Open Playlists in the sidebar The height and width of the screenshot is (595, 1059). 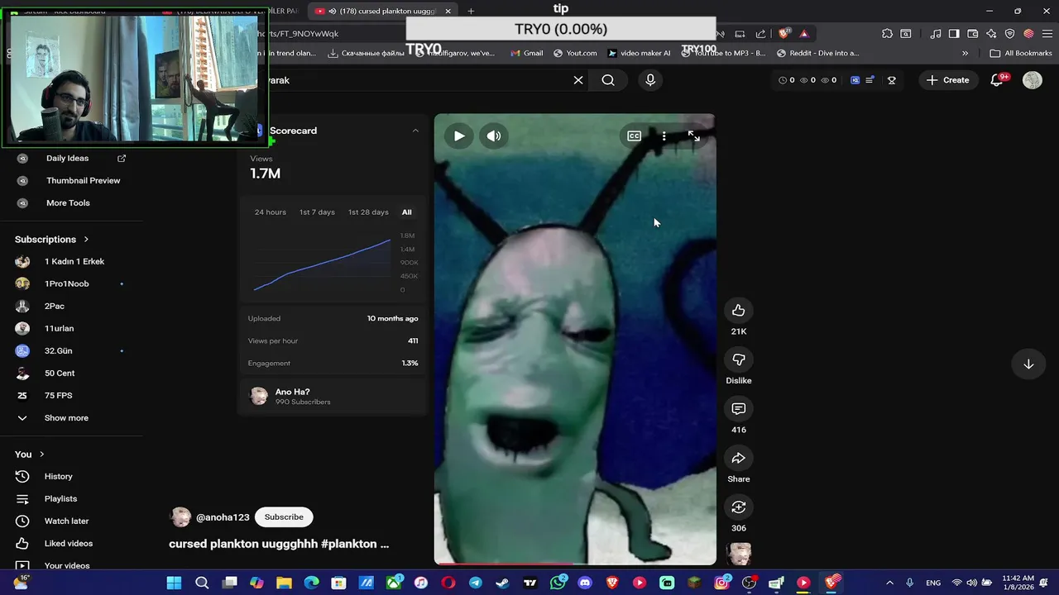click(x=71, y=498)
